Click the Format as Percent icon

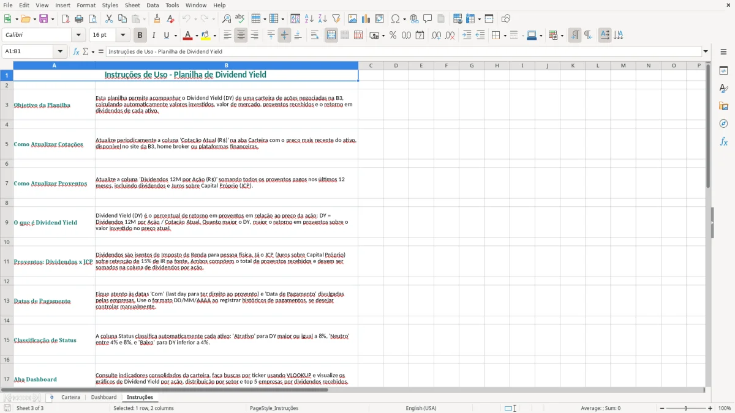click(x=393, y=35)
